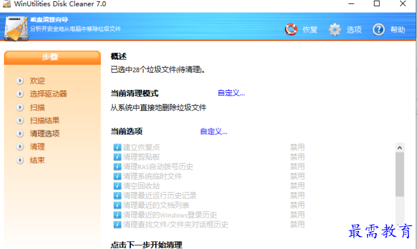The image size is (417, 249).
Task: Close the Disk Cleaner window
Action: [403, 4]
